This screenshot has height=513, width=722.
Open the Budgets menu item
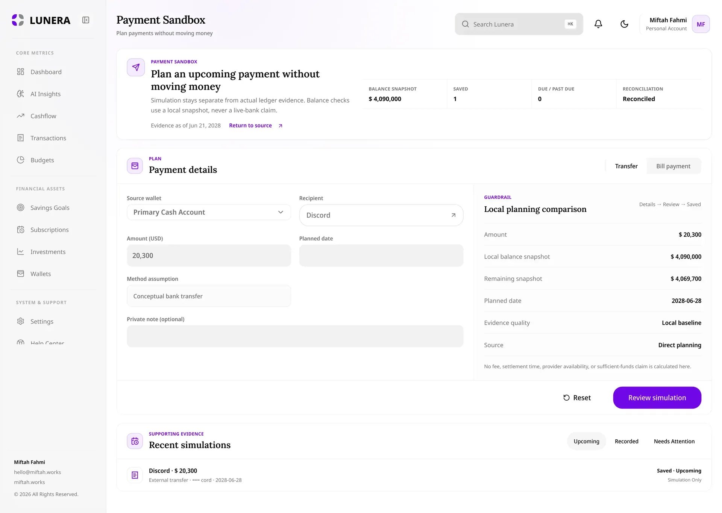tap(53, 160)
